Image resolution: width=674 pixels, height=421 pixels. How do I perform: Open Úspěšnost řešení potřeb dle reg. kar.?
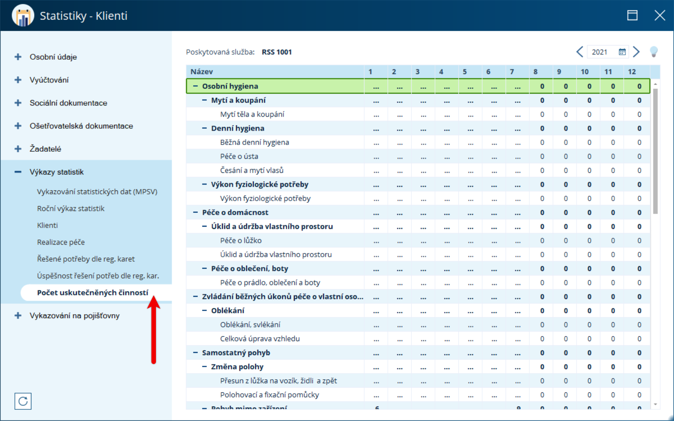pos(98,276)
